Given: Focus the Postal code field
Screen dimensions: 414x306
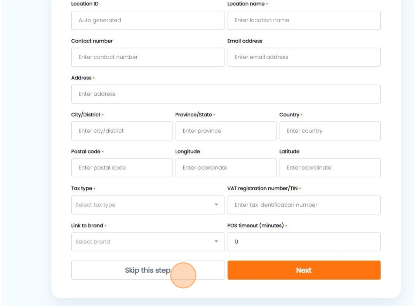Looking at the screenshot, I should coord(122,168).
